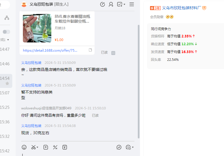The width and height of the screenshot is (224, 156).
Task: Click message 亲，这款商品是店铺热销商品
Action: (x=64, y=71)
